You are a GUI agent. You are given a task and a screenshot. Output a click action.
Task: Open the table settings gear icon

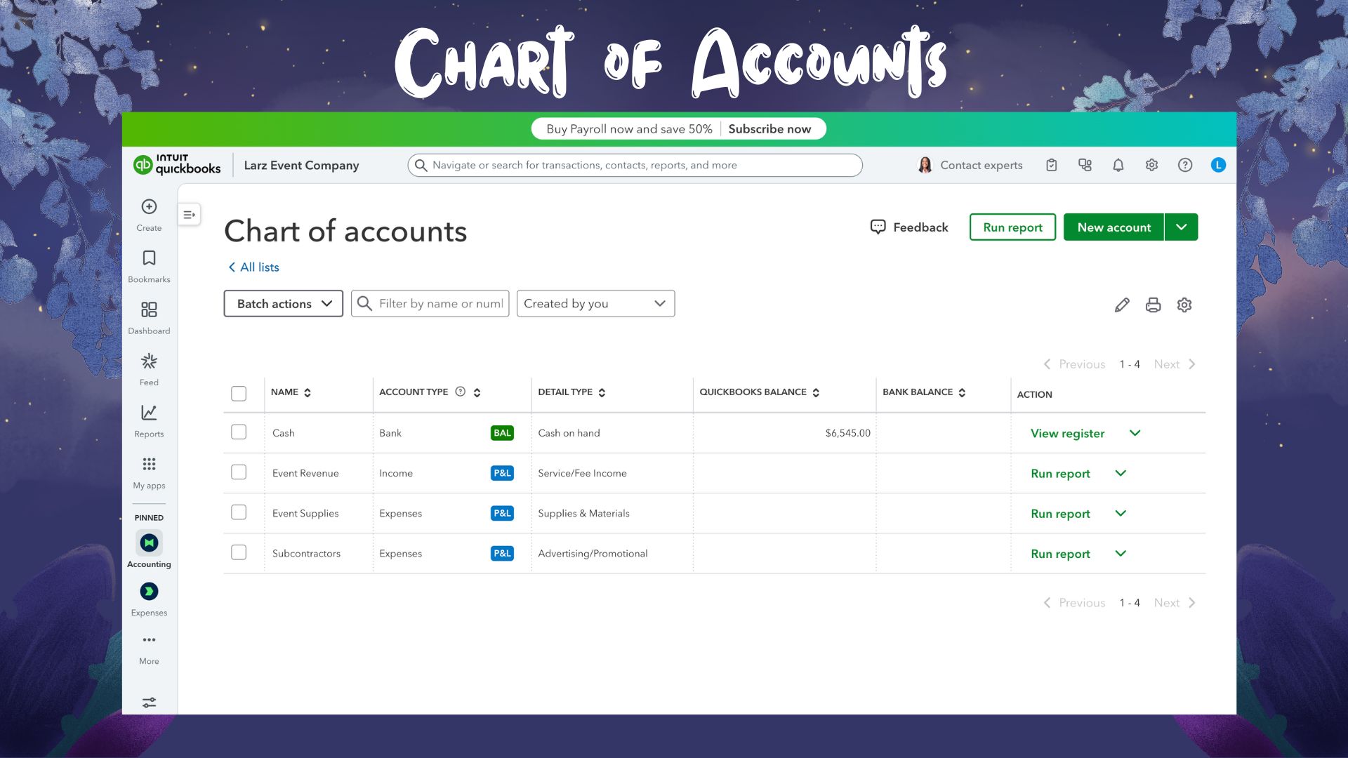[1184, 305]
